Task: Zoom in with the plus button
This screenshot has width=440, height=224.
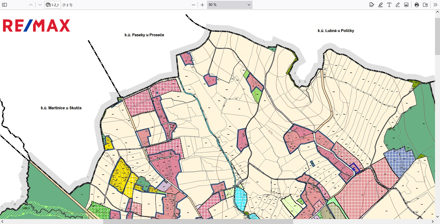Action: pyautogui.click(x=202, y=5)
